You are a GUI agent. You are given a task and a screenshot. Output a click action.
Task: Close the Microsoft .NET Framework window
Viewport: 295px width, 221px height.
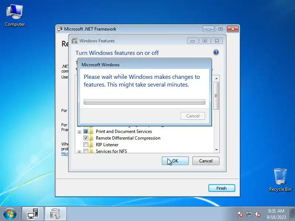233,29
